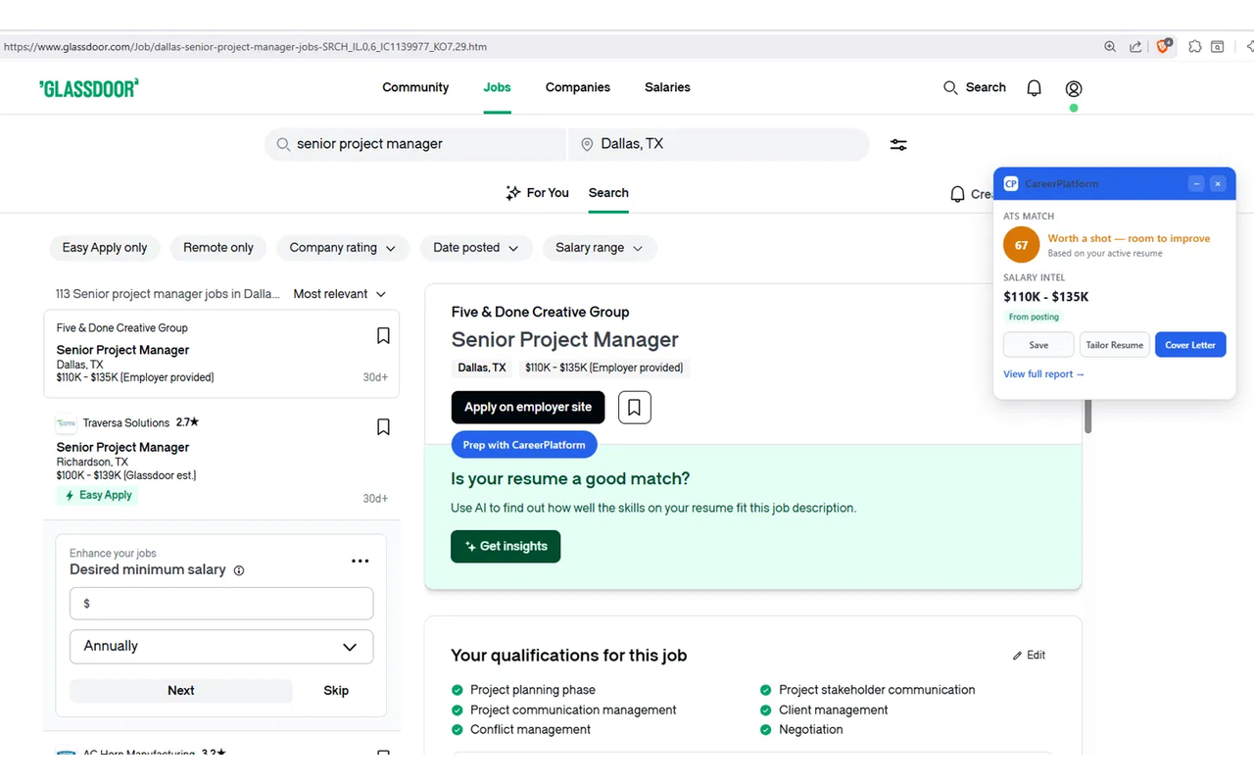This screenshot has height=784, width=1254.
Task: Open the Jobs nav item
Action: (497, 87)
